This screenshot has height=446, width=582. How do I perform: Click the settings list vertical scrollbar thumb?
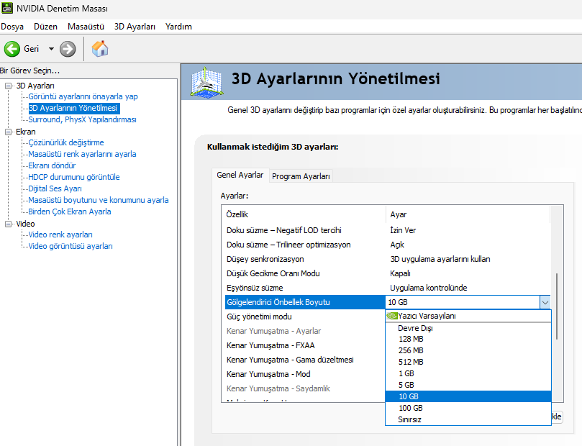[x=557, y=306]
